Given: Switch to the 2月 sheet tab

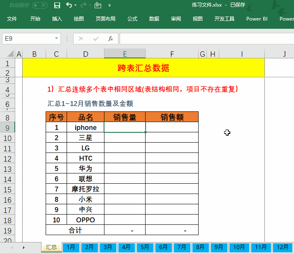Looking at the screenshot, I should click(x=89, y=247).
